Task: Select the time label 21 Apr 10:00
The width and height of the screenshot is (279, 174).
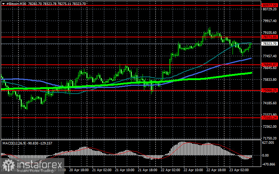Action: (x=125, y=170)
